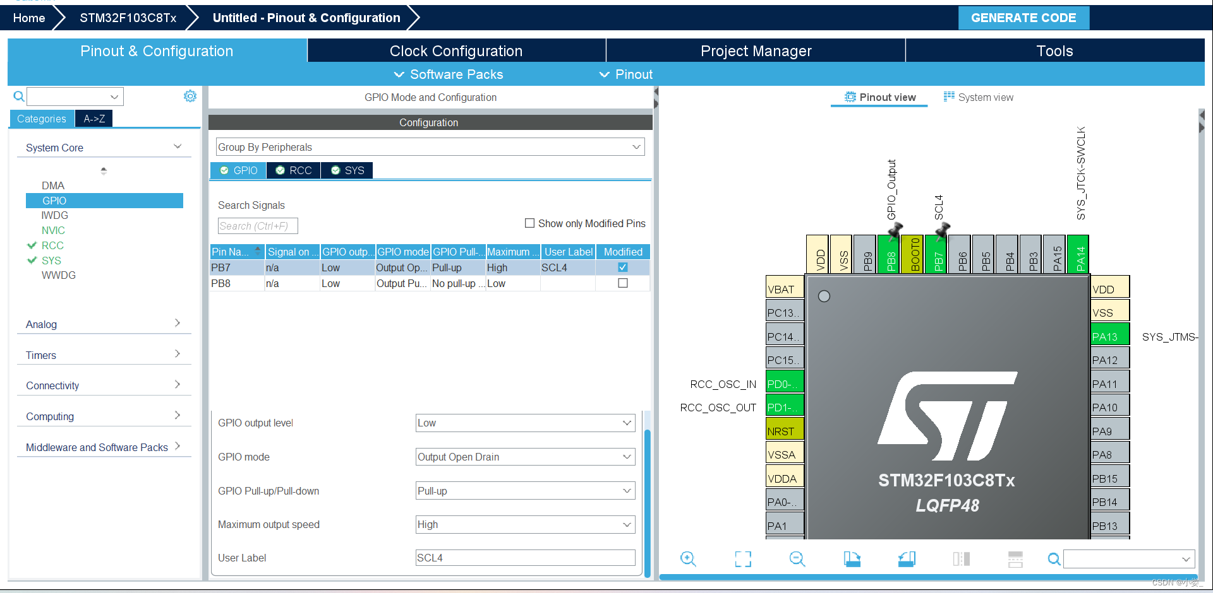The image size is (1213, 593).
Task: Select NVIC in System Core list
Action: pos(53,230)
